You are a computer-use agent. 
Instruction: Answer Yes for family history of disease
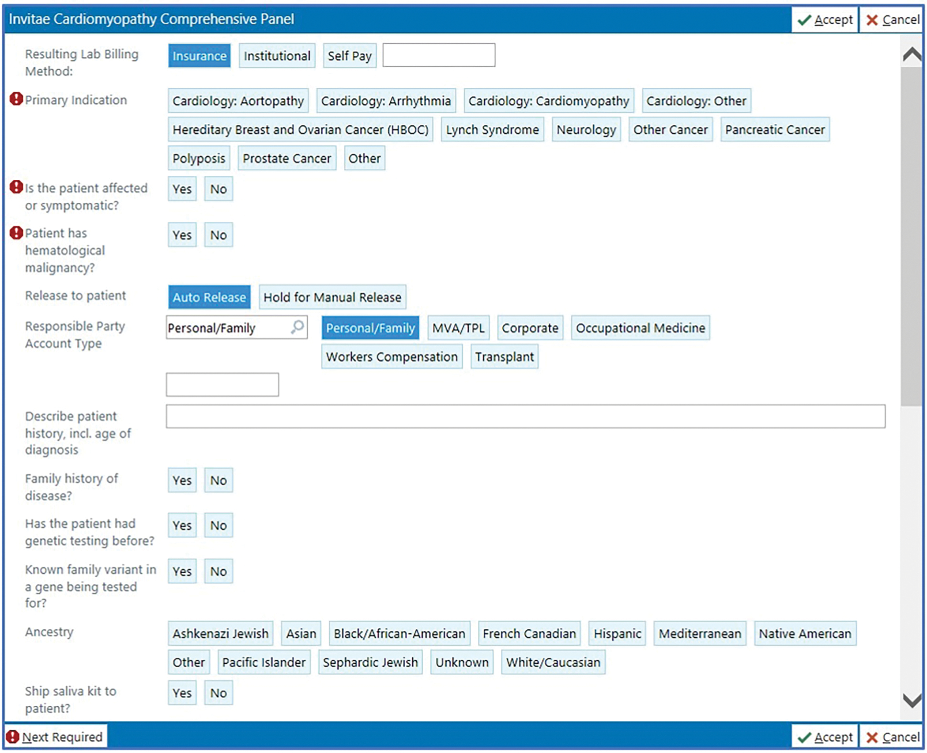(x=182, y=480)
